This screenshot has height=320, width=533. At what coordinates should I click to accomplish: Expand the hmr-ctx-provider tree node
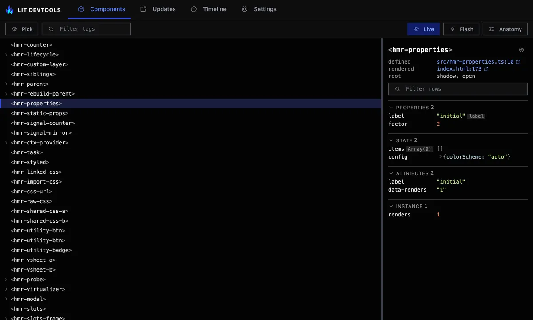click(6, 143)
